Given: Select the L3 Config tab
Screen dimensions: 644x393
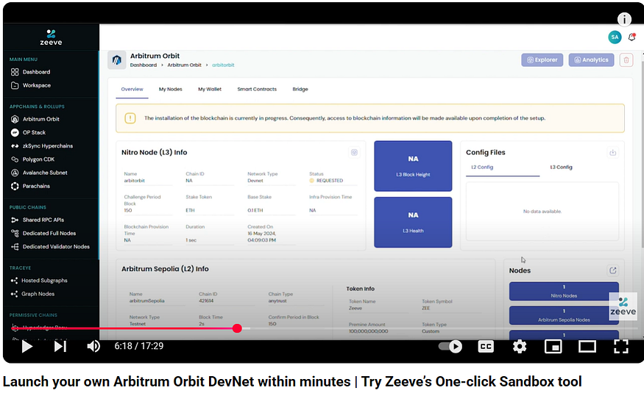Looking at the screenshot, I should (x=561, y=167).
